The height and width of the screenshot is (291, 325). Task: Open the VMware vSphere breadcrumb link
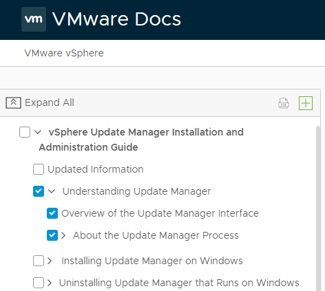[64, 53]
